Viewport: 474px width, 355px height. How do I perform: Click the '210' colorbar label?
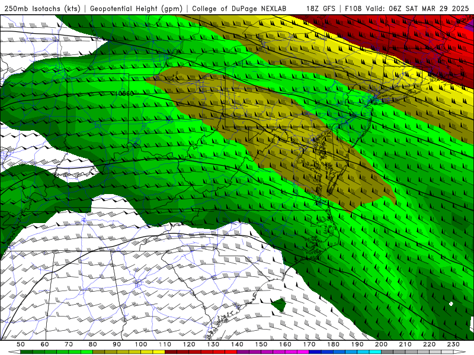405,344
